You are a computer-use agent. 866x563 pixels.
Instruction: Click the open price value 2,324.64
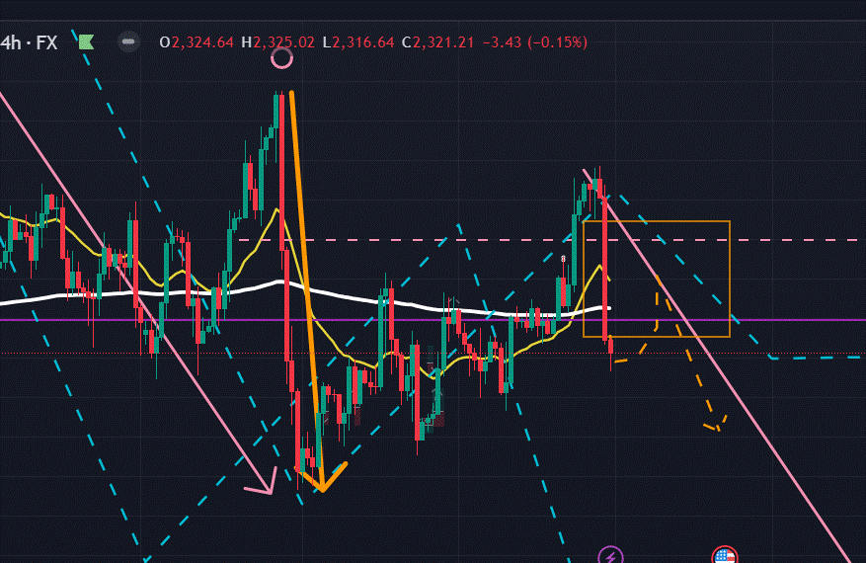pyautogui.click(x=202, y=41)
